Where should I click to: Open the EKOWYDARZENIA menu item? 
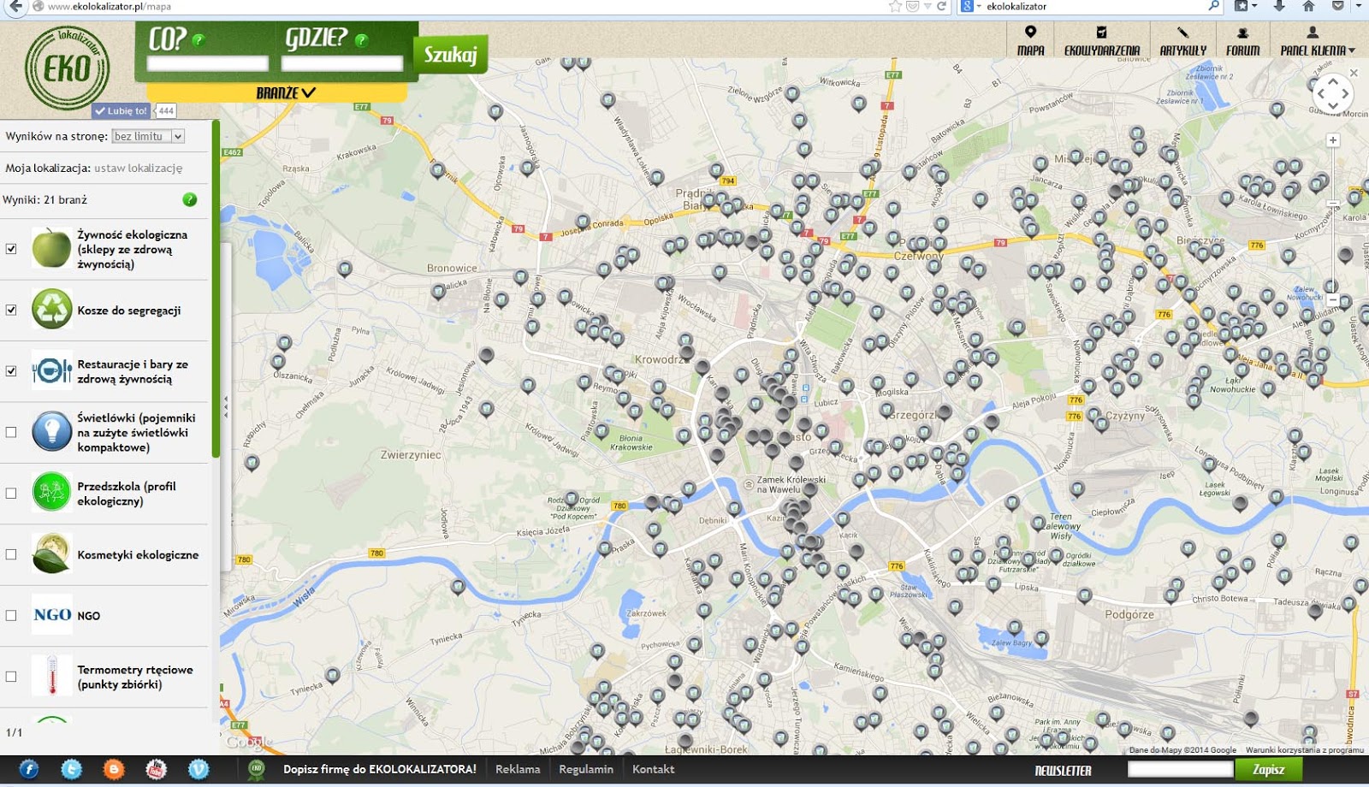pos(1101,41)
